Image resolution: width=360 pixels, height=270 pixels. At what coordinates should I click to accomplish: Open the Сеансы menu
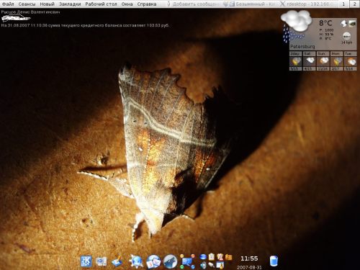[27, 4]
